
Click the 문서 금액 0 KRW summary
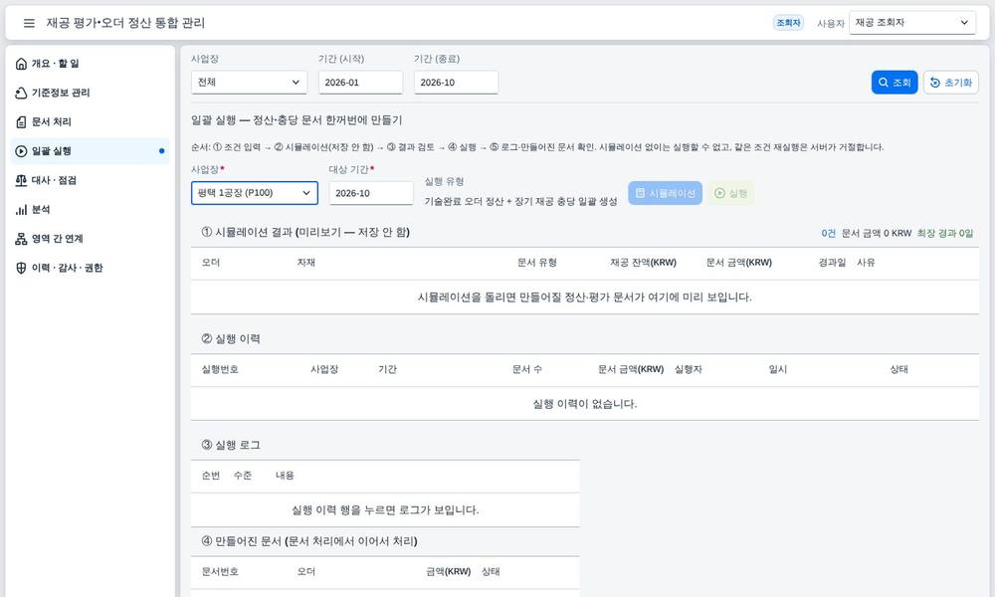click(x=877, y=234)
